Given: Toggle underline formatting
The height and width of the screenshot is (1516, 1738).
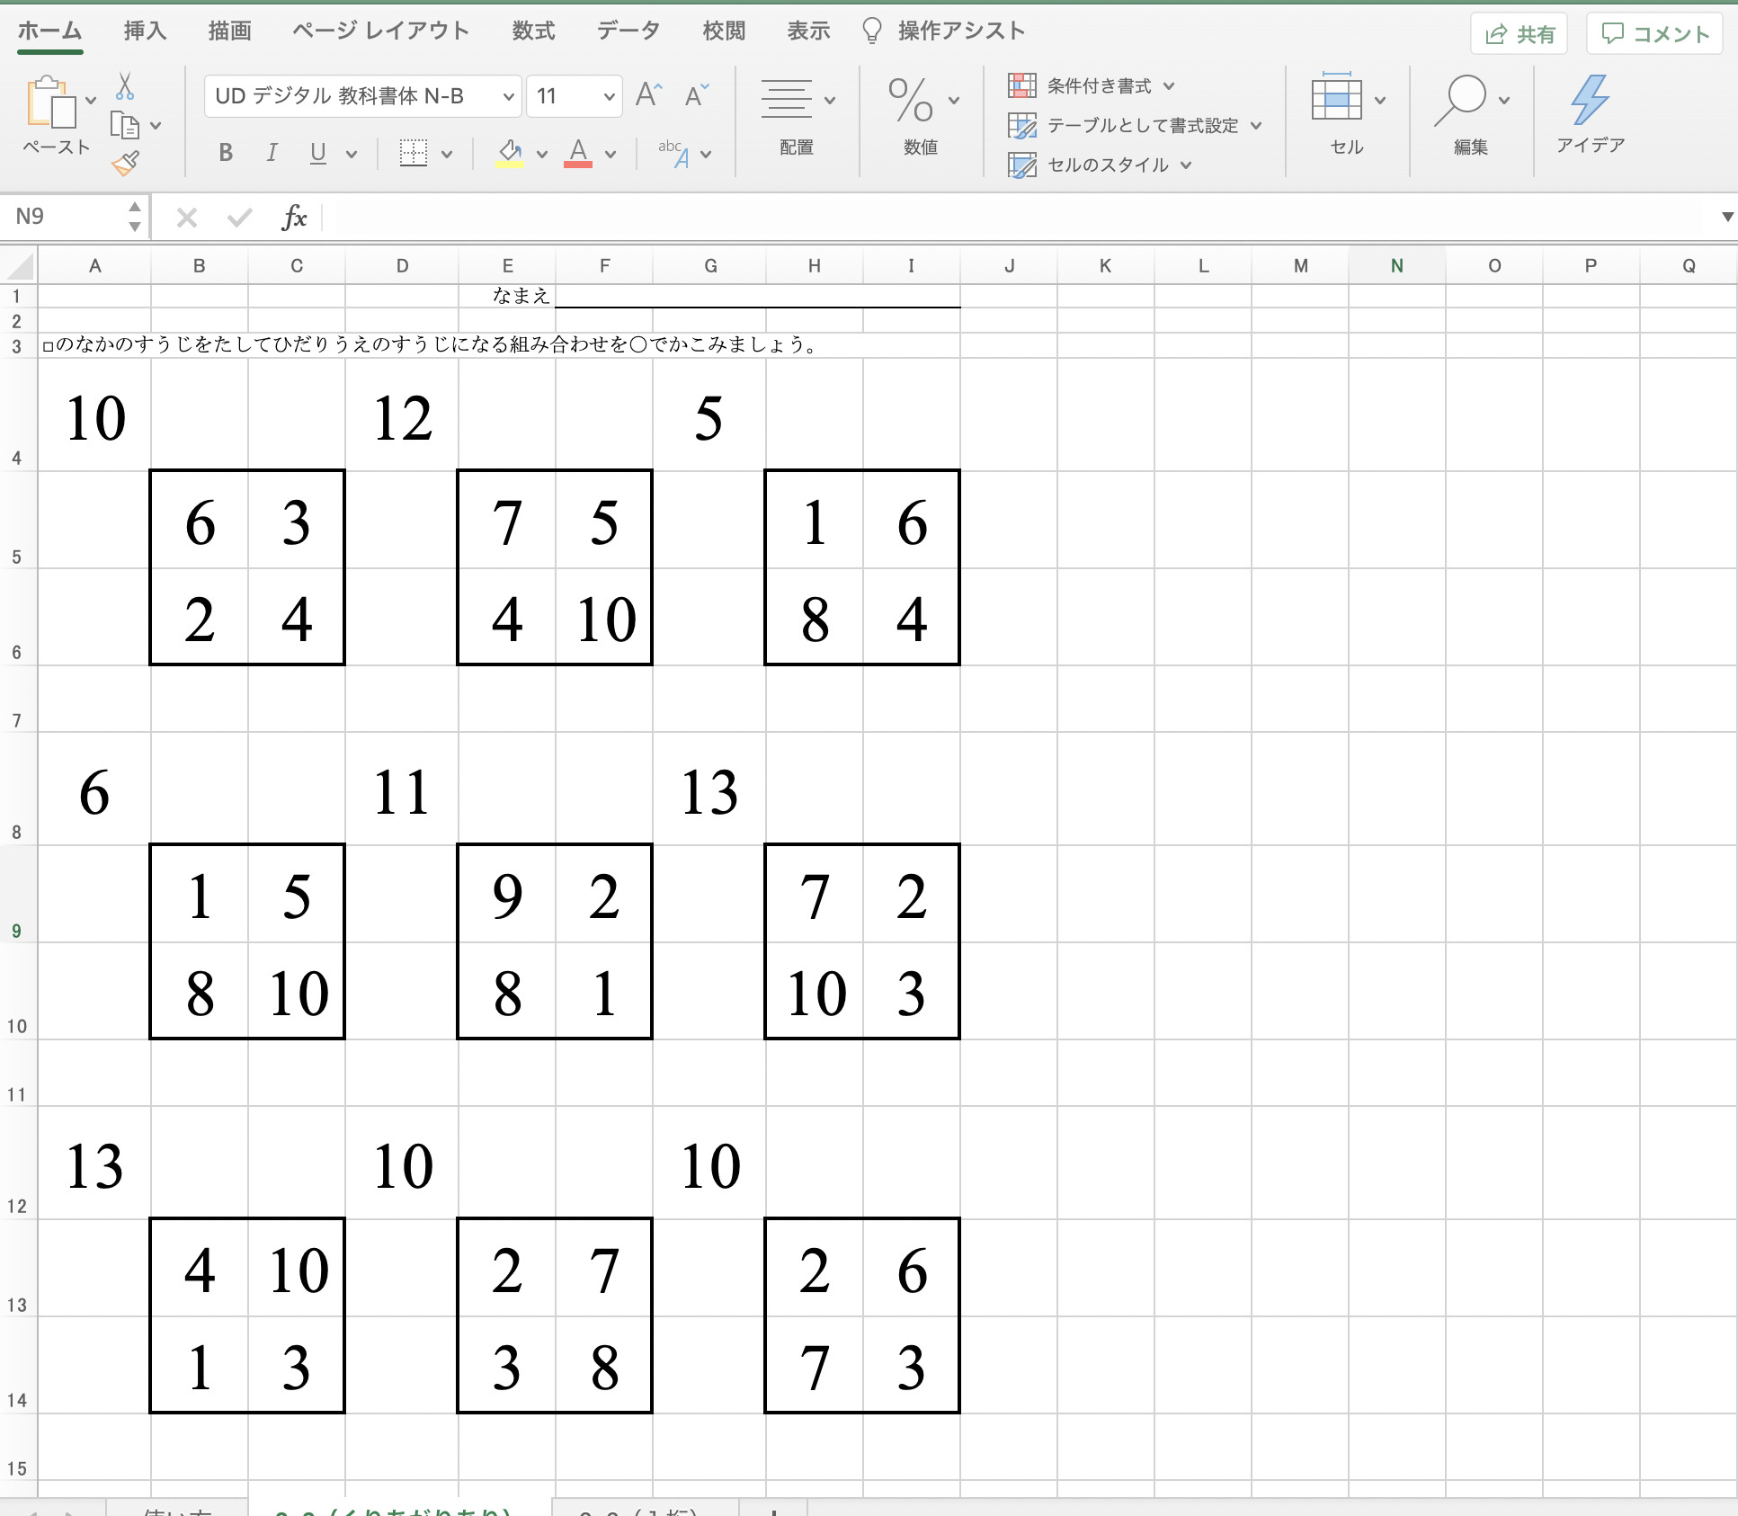Looking at the screenshot, I should click(317, 153).
